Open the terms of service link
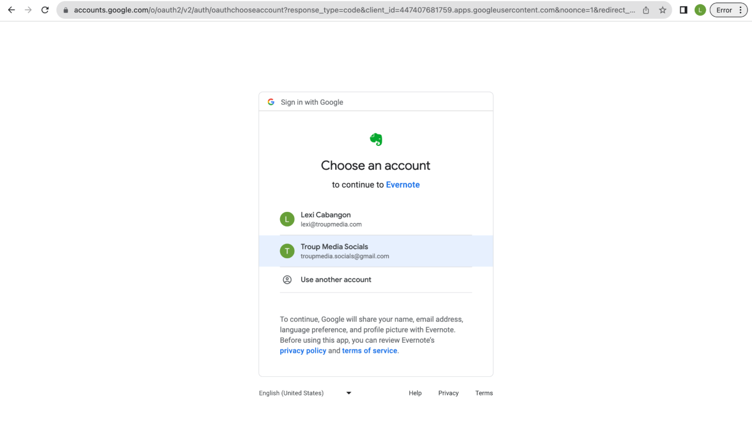The height and width of the screenshot is (447, 752). pos(369,351)
